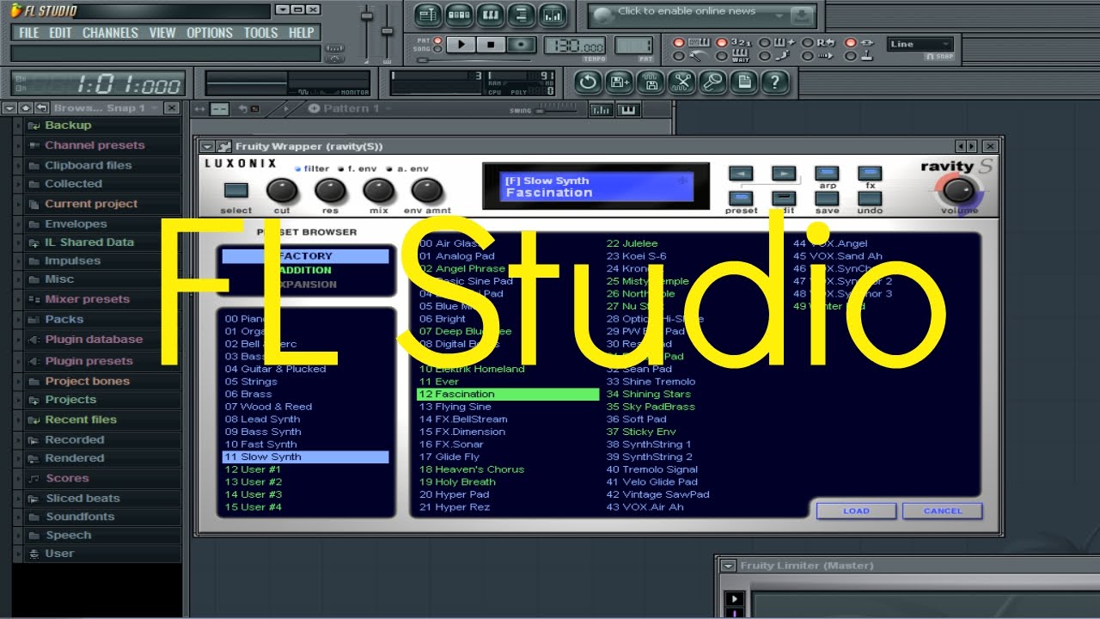Click the download icon beside online news
The height and width of the screenshot is (619, 1100).
801,15
